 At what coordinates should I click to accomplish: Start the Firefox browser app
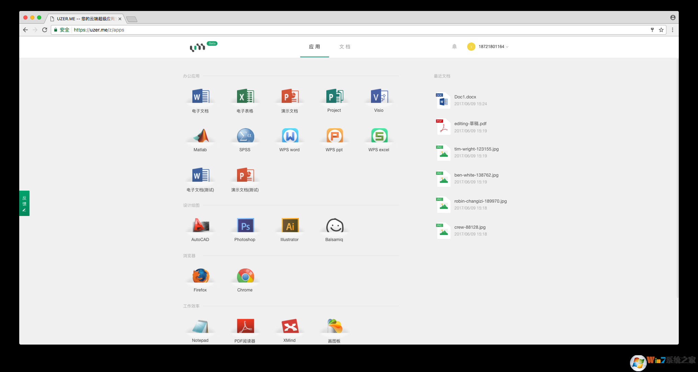[x=200, y=276]
